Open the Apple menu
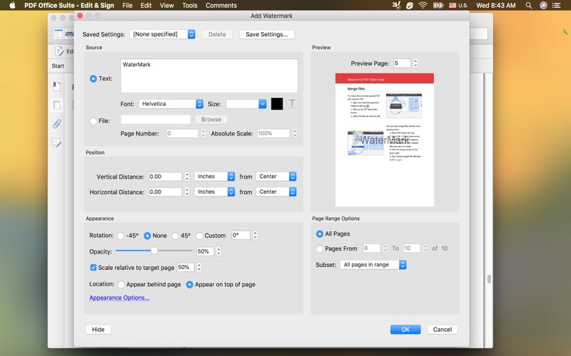Screen dimensions: 571x356 pyautogui.click(x=12, y=5)
